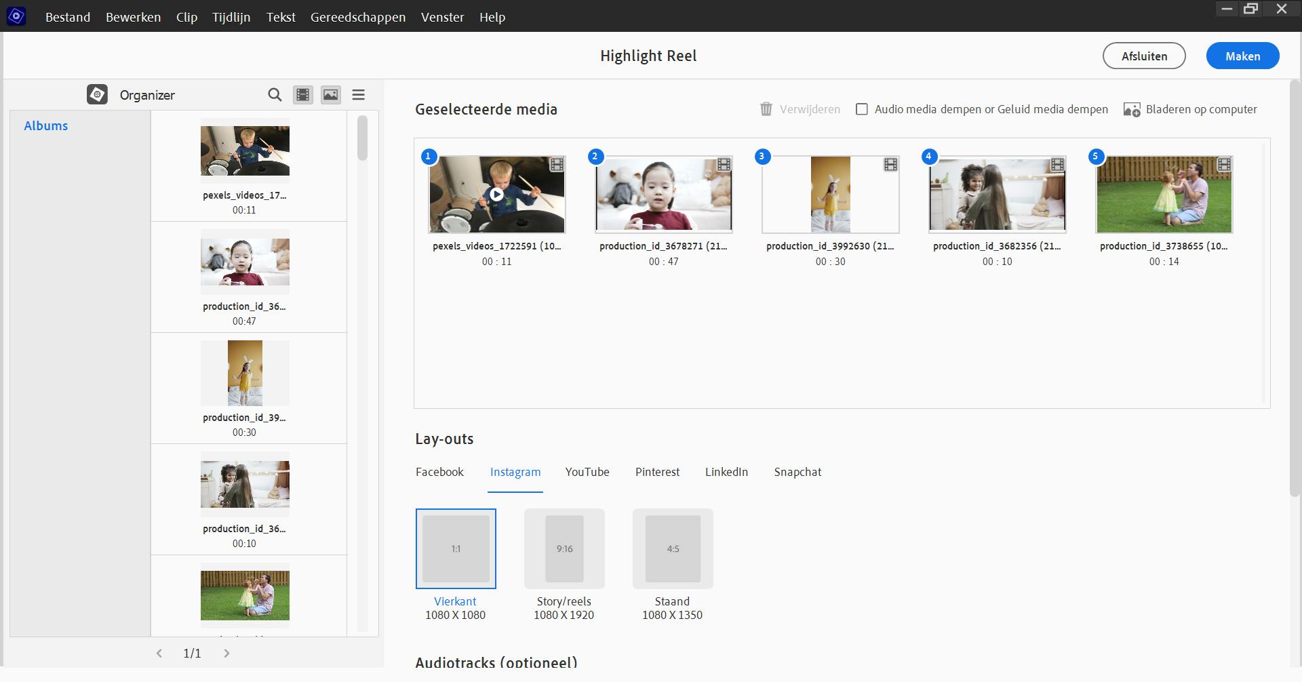The height and width of the screenshot is (682, 1302).
Task: Select the Story/reels 9:16 layout
Action: [x=564, y=548]
